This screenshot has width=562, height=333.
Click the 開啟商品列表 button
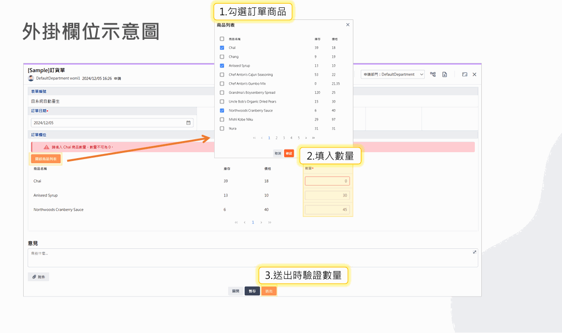point(46,159)
